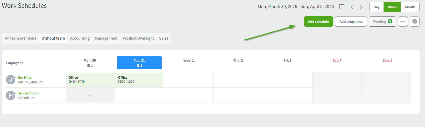
Task: Open the Sales team tab
Action: (164, 38)
